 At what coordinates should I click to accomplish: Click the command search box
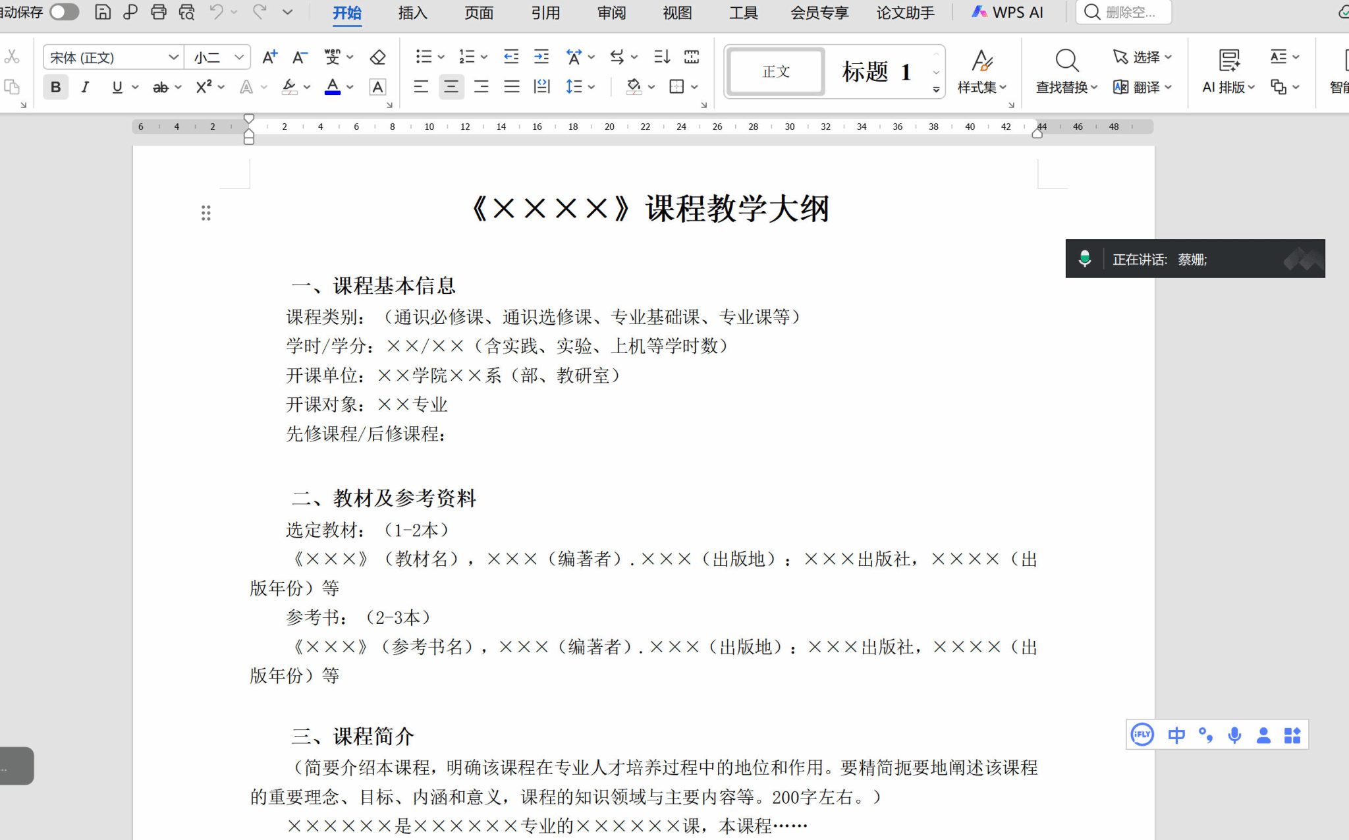pos(1124,12)
